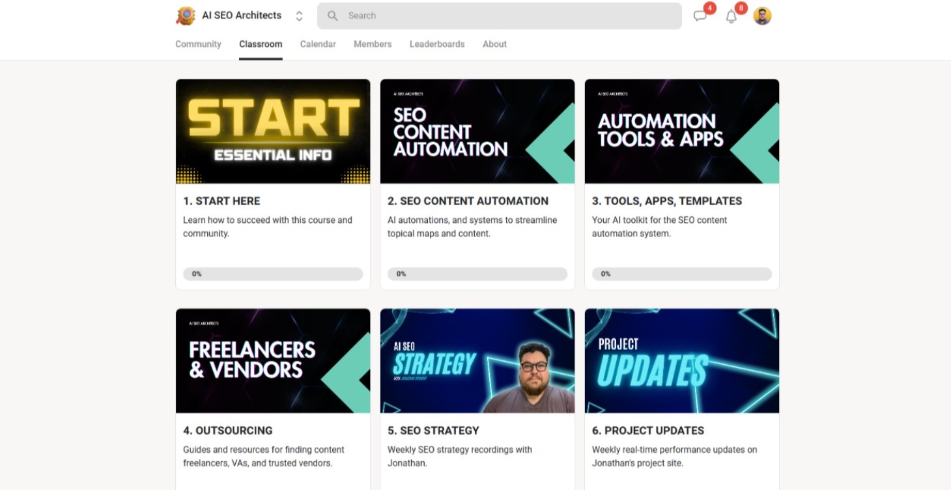Click the Tools, Apps, Templates progress bar

pos(682,274)
